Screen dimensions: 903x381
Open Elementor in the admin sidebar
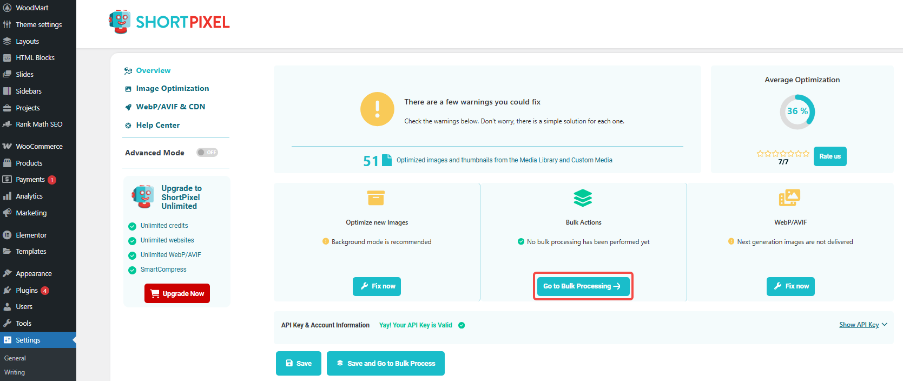(x=31, y=235)
